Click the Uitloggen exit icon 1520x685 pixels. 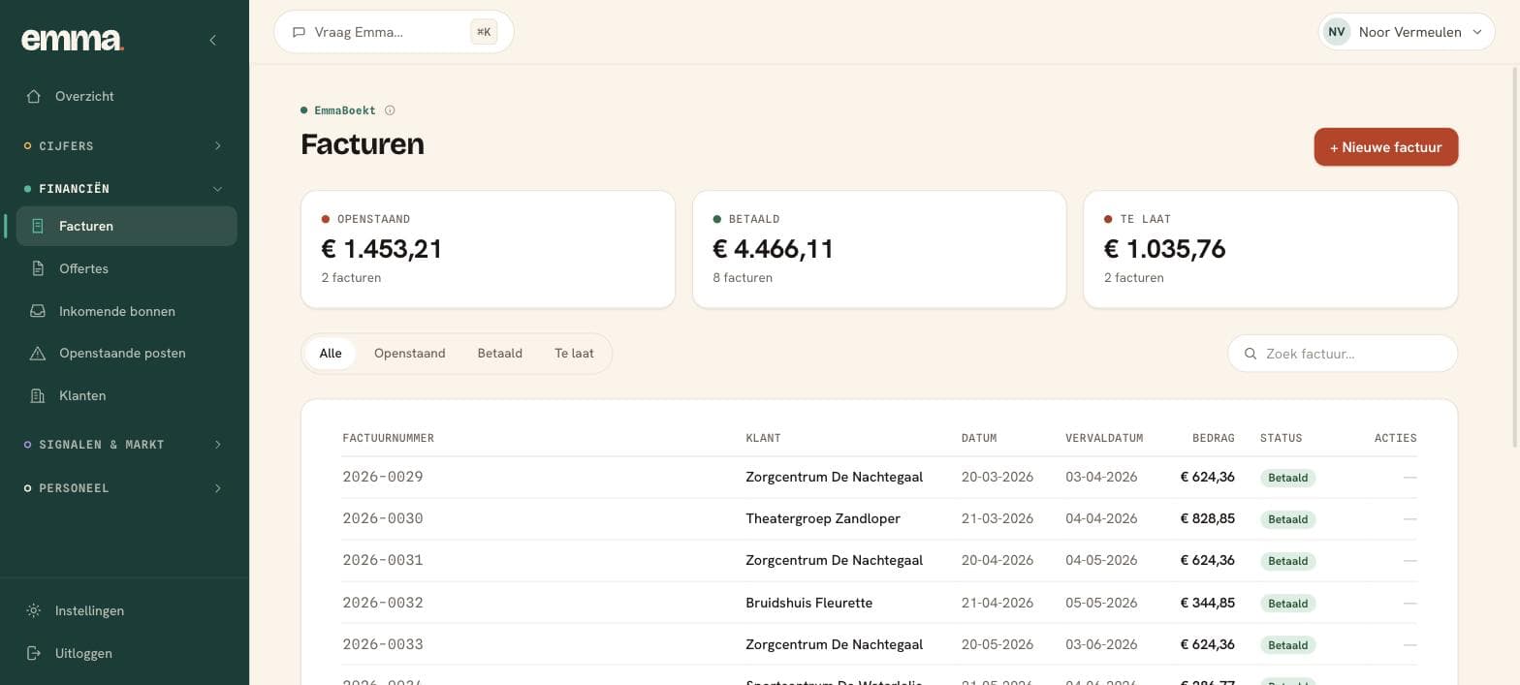34,653
